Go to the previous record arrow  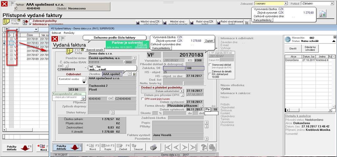[176, 147]
